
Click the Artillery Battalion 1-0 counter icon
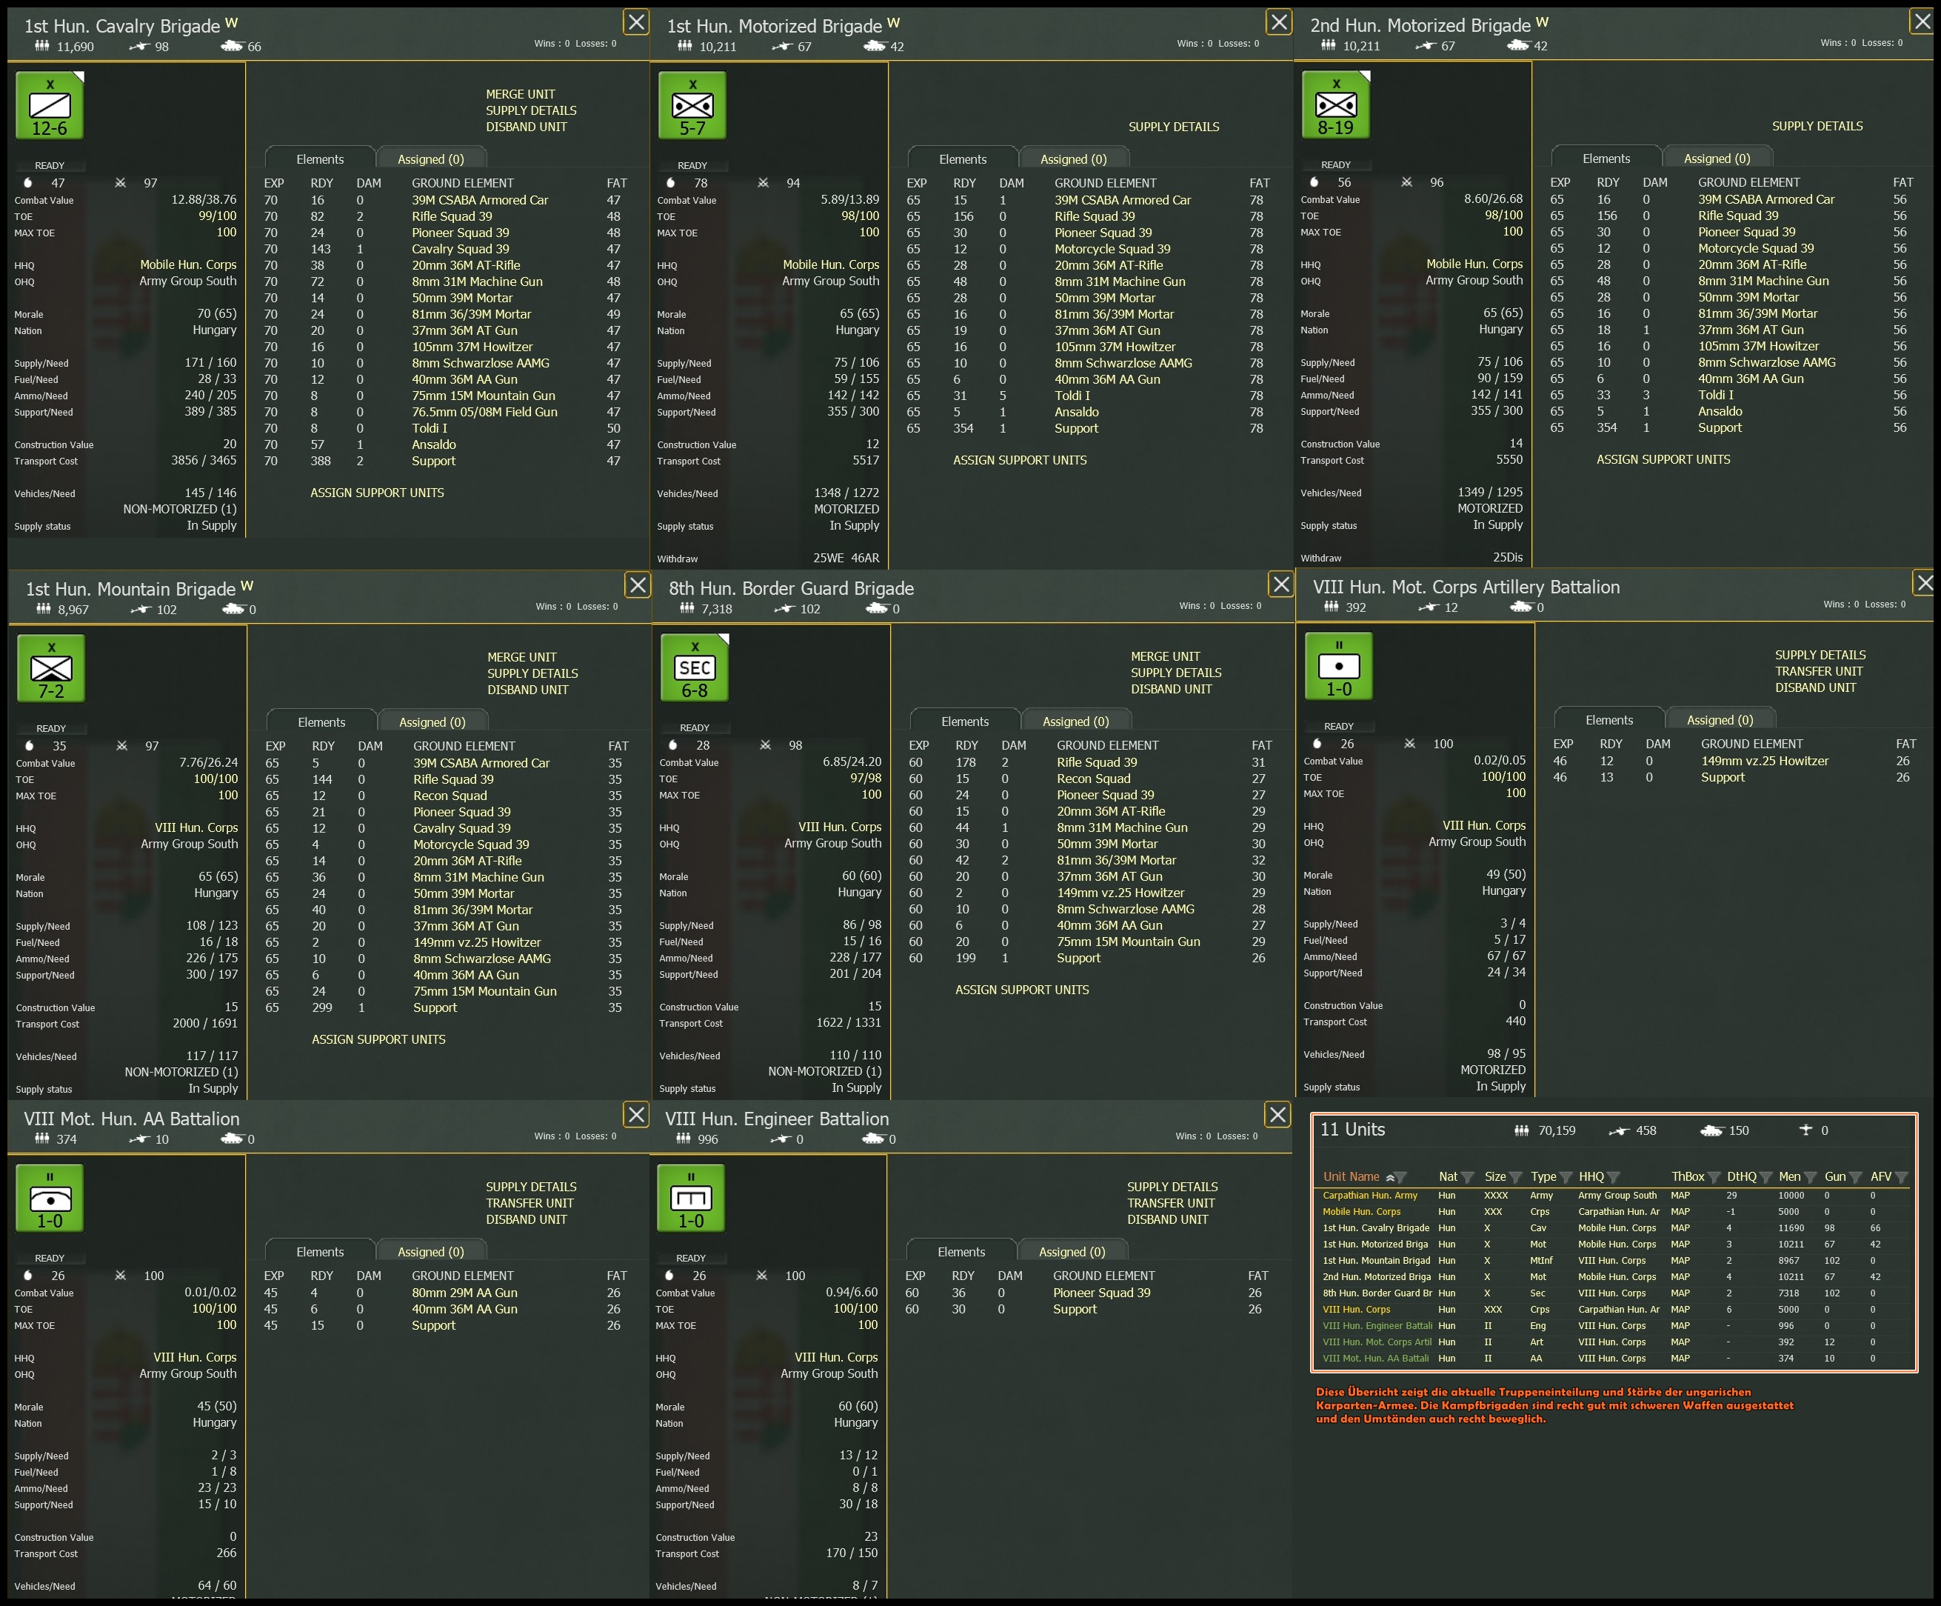[x=1338, y=666]
